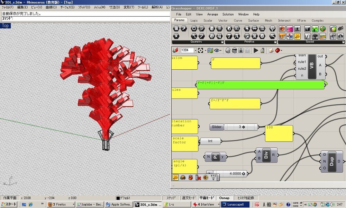Toggle the 平面モード status button
This screenshot has width=346, height=208.
207,198
